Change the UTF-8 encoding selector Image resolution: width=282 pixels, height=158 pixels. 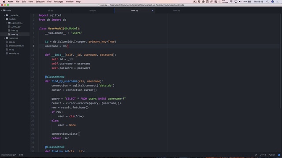[263, 155]
